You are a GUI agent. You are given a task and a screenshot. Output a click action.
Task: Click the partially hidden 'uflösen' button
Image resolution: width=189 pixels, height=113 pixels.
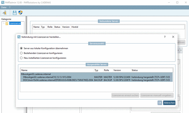tap(181, 42)
